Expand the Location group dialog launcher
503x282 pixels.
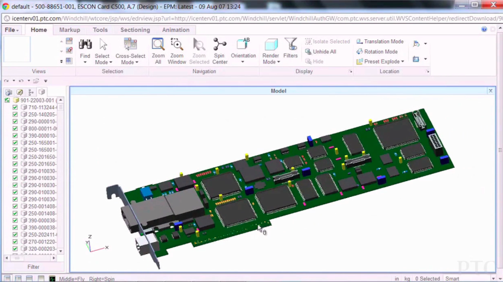tap(427, 71)
